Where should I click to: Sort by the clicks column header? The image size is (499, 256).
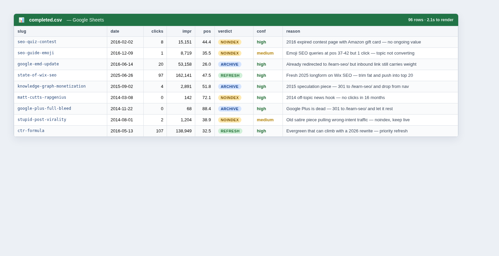(157, 31)
